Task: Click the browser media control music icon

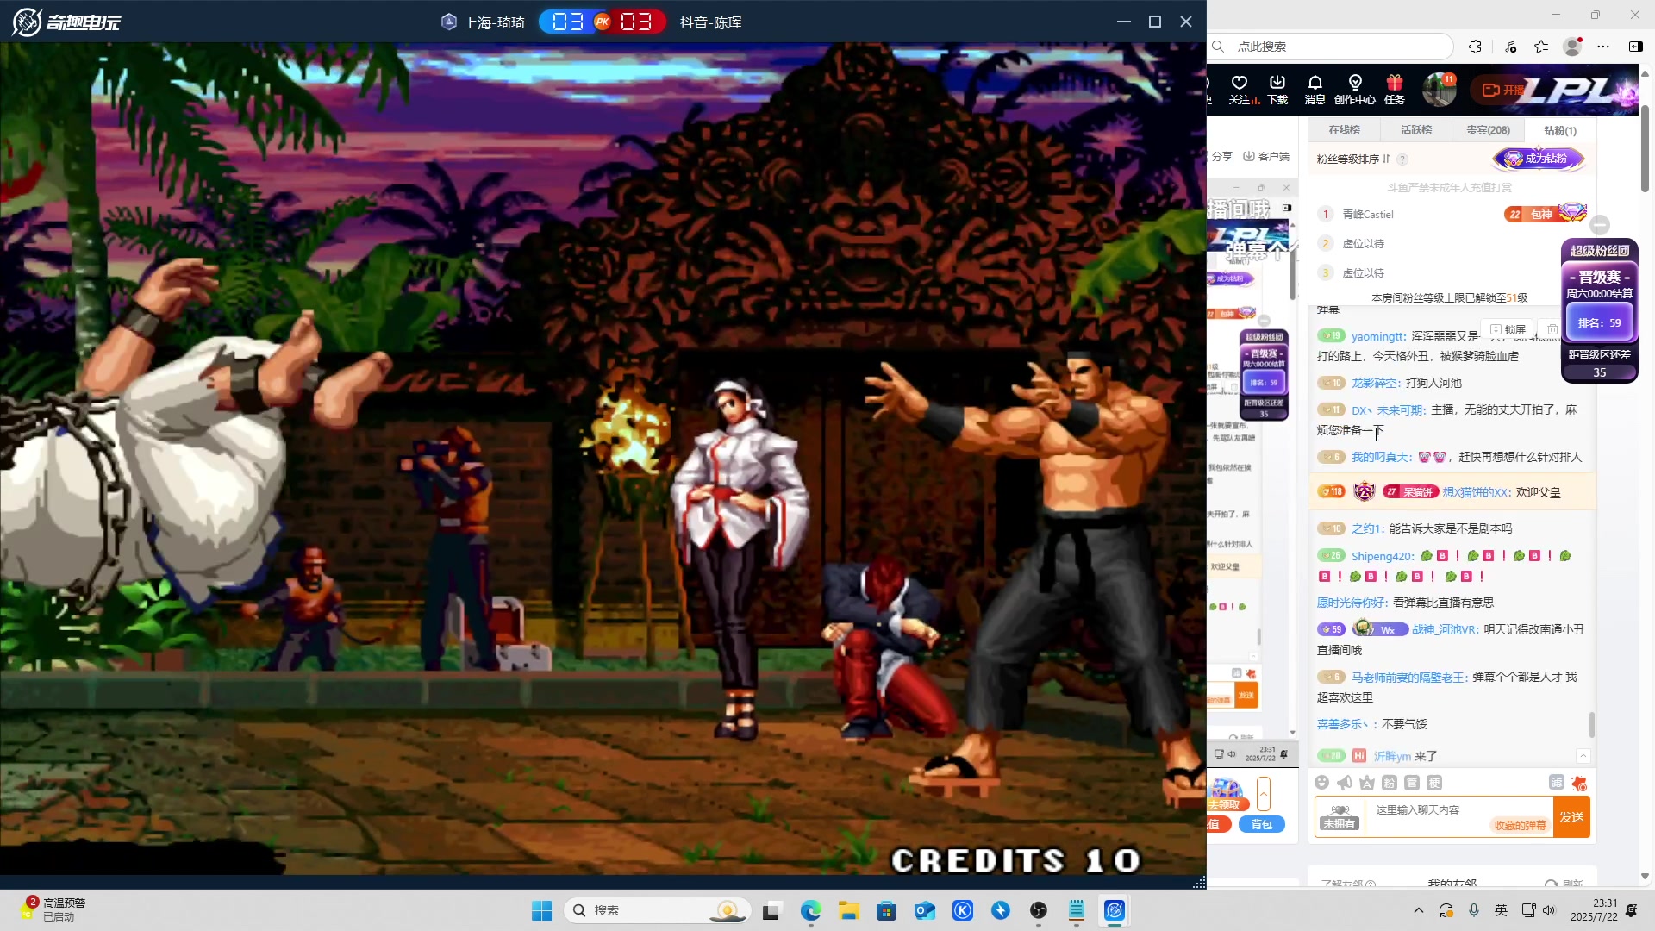Action: click(1510, 47)
